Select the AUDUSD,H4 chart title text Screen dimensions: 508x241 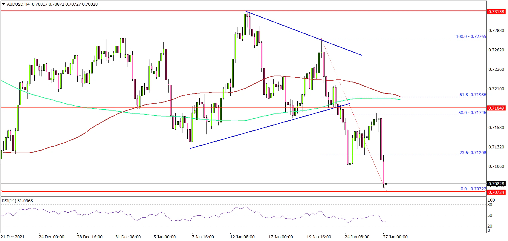tap(18, 4)
